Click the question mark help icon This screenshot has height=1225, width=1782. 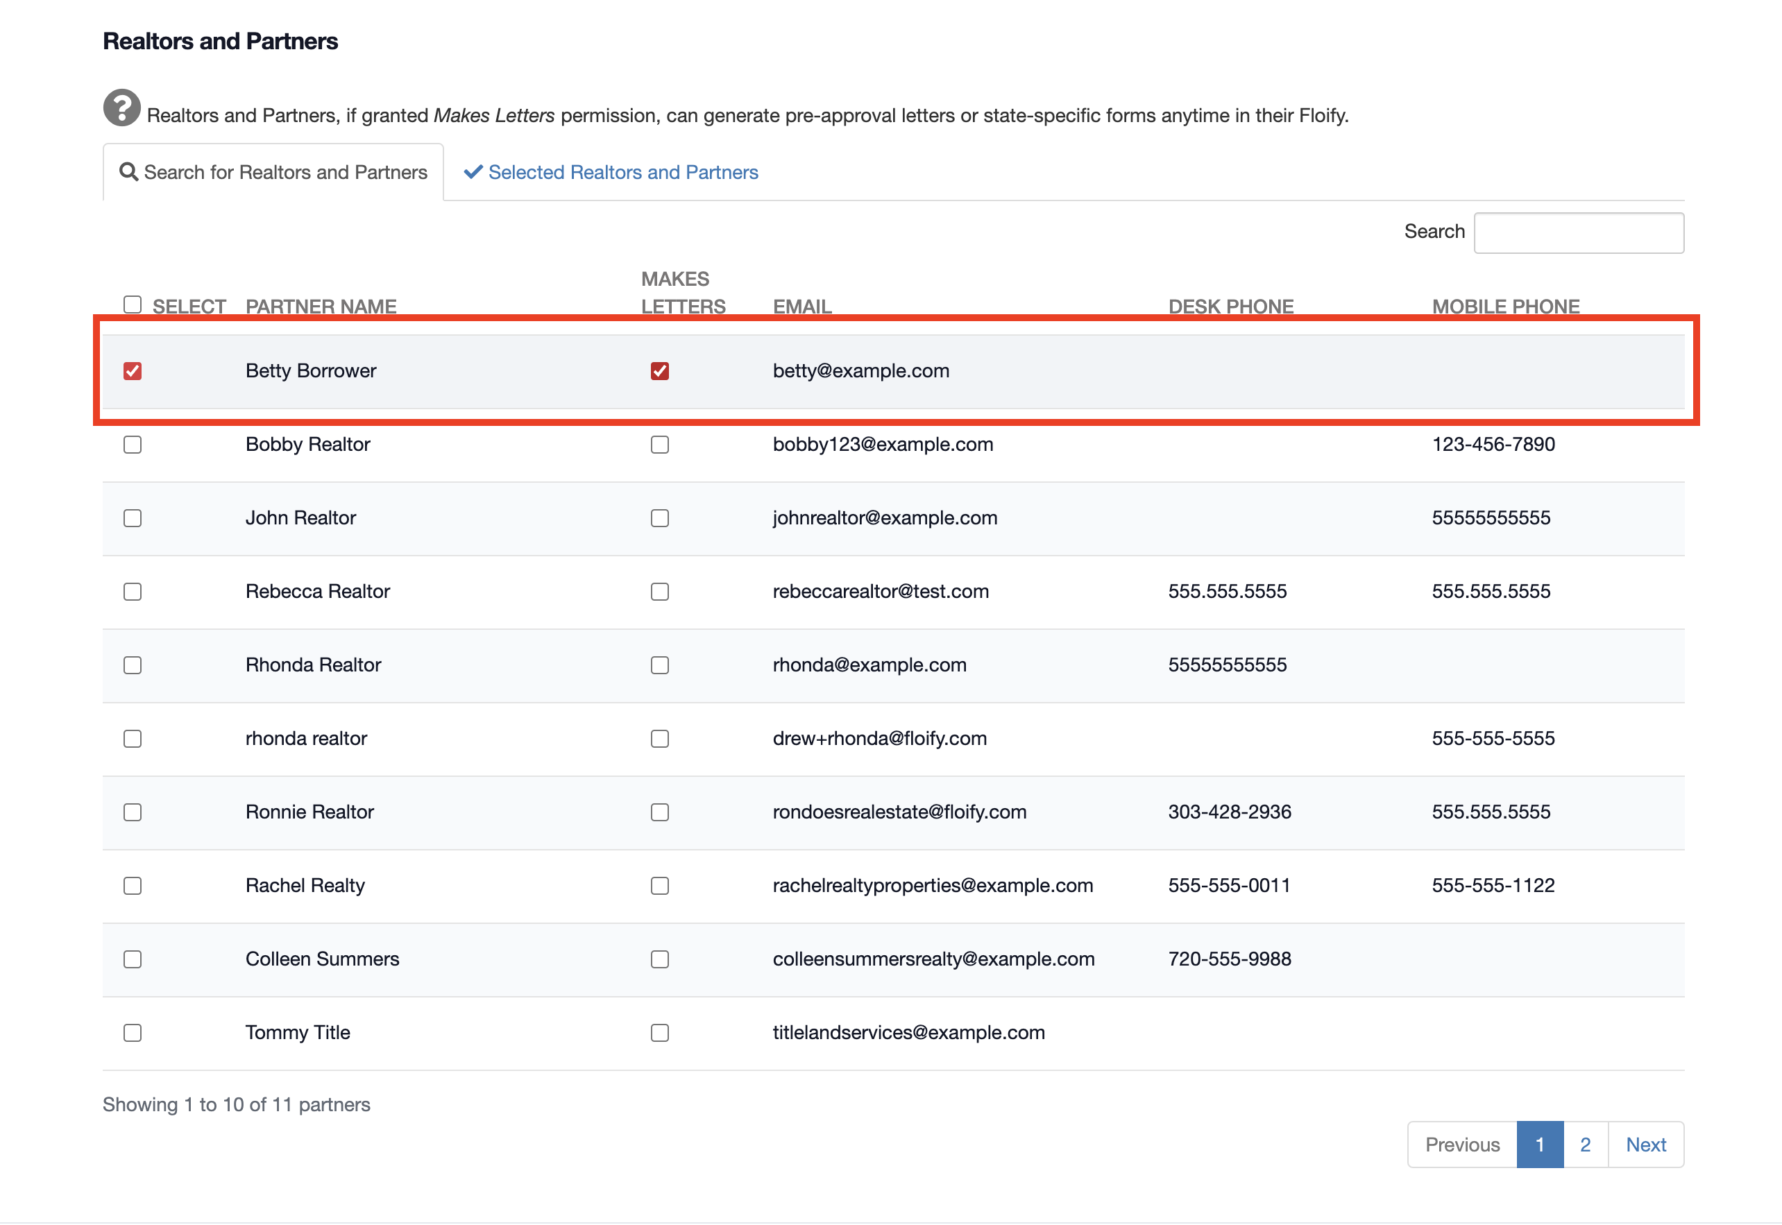pos(121,108)
